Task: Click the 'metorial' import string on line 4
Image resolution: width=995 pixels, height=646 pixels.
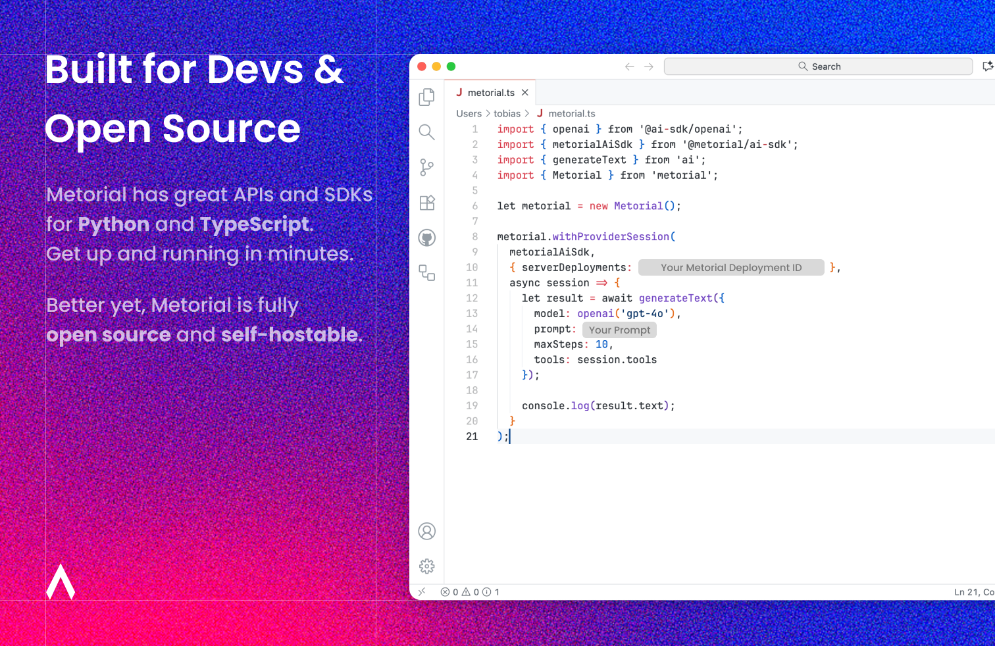Action: (682, 176)
